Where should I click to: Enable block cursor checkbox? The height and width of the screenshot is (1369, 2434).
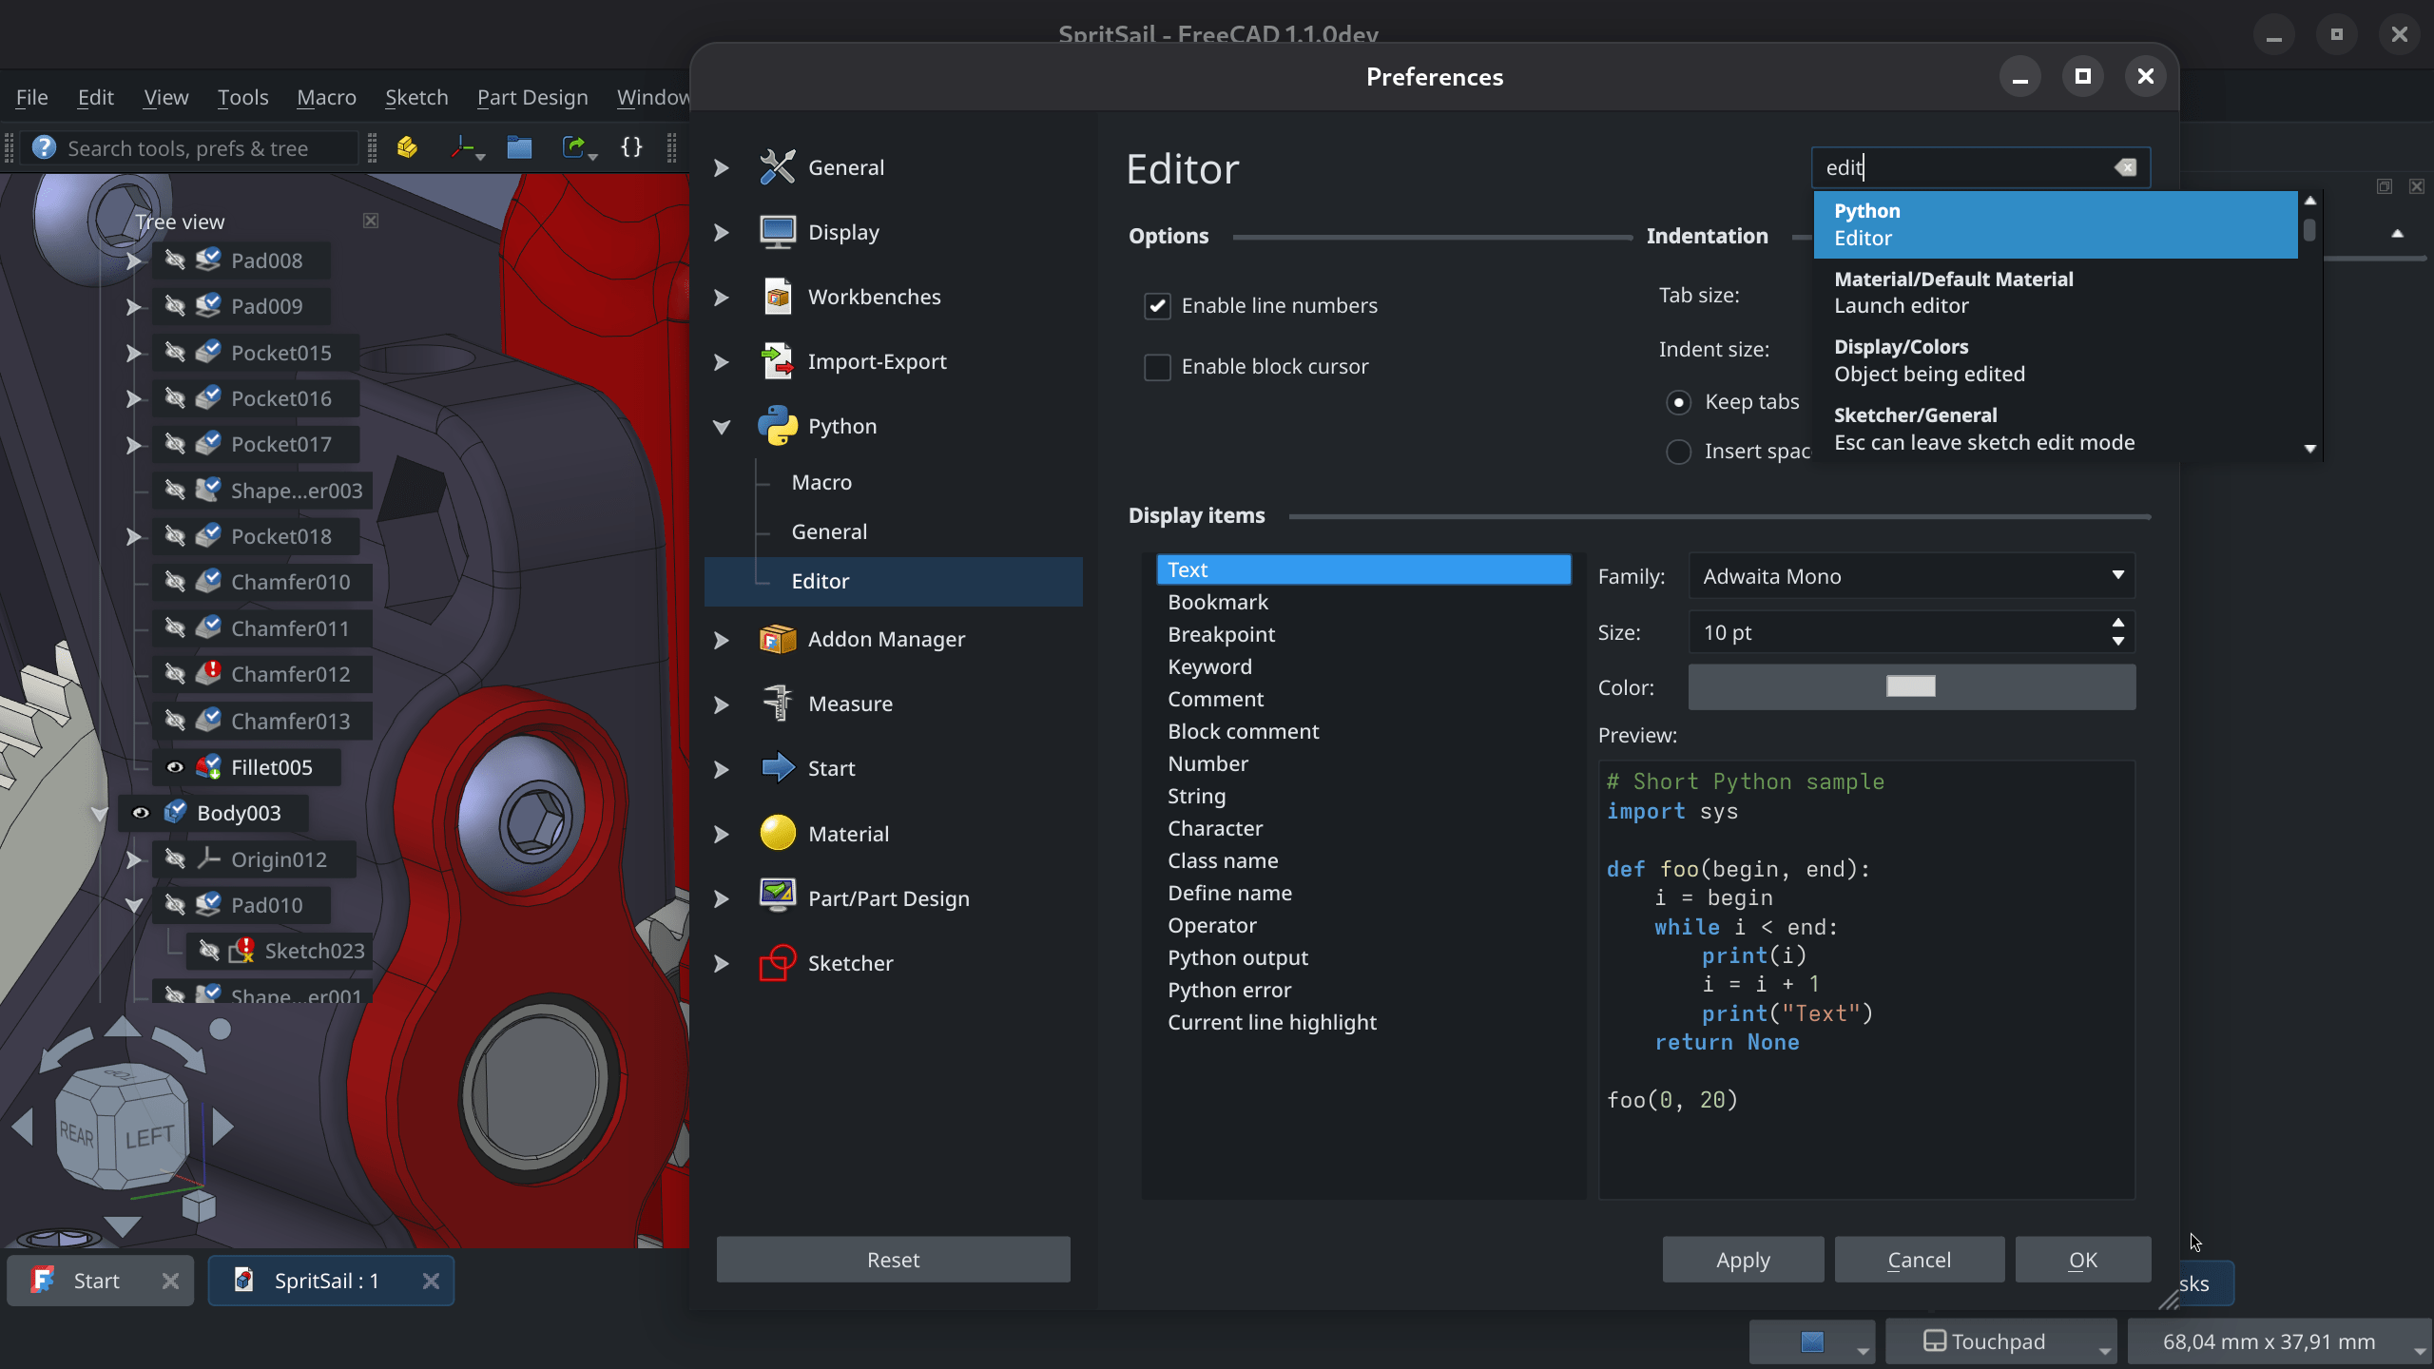pos(1156,367)
